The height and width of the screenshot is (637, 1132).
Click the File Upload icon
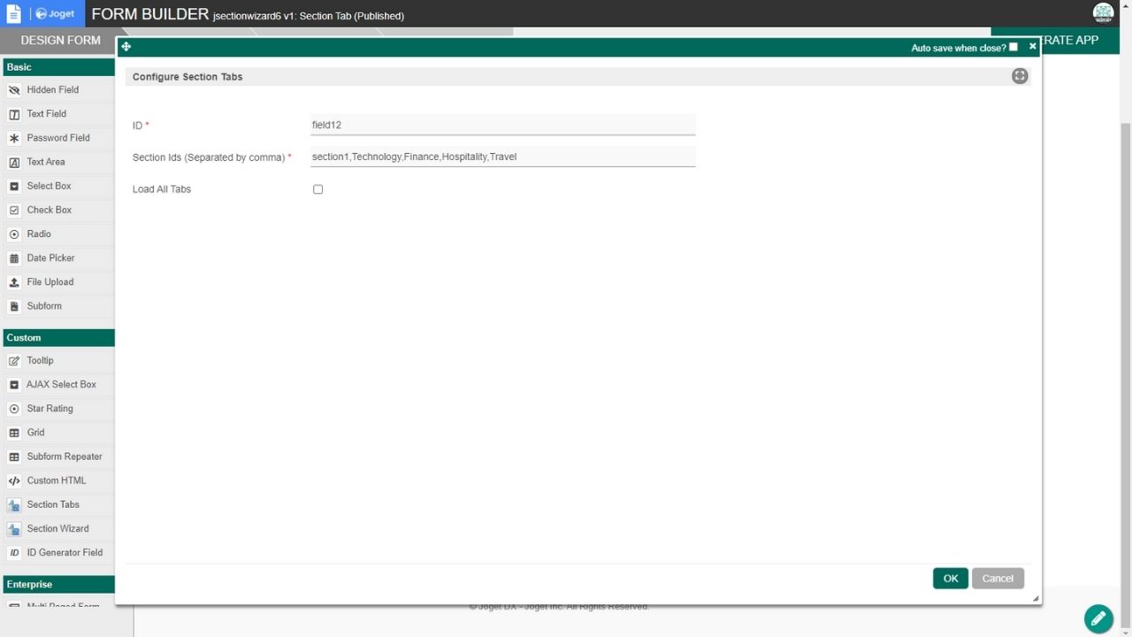[x=14, y=282]
